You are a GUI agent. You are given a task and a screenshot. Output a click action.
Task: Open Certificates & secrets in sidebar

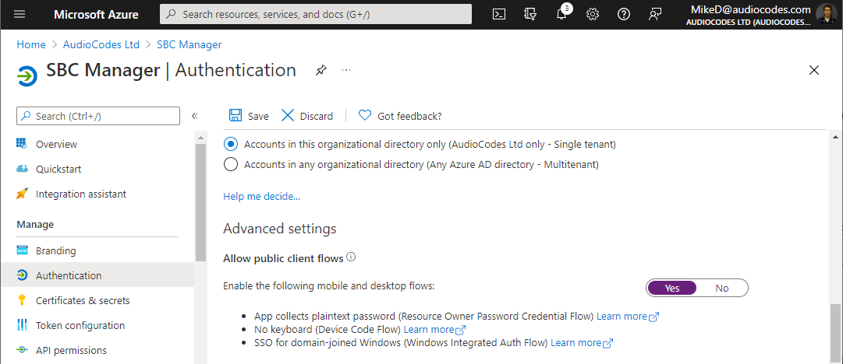[83, 300]
